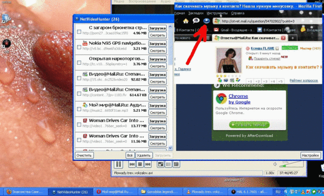
Task: Open the Firefox Home button
Action: point(186,21)
